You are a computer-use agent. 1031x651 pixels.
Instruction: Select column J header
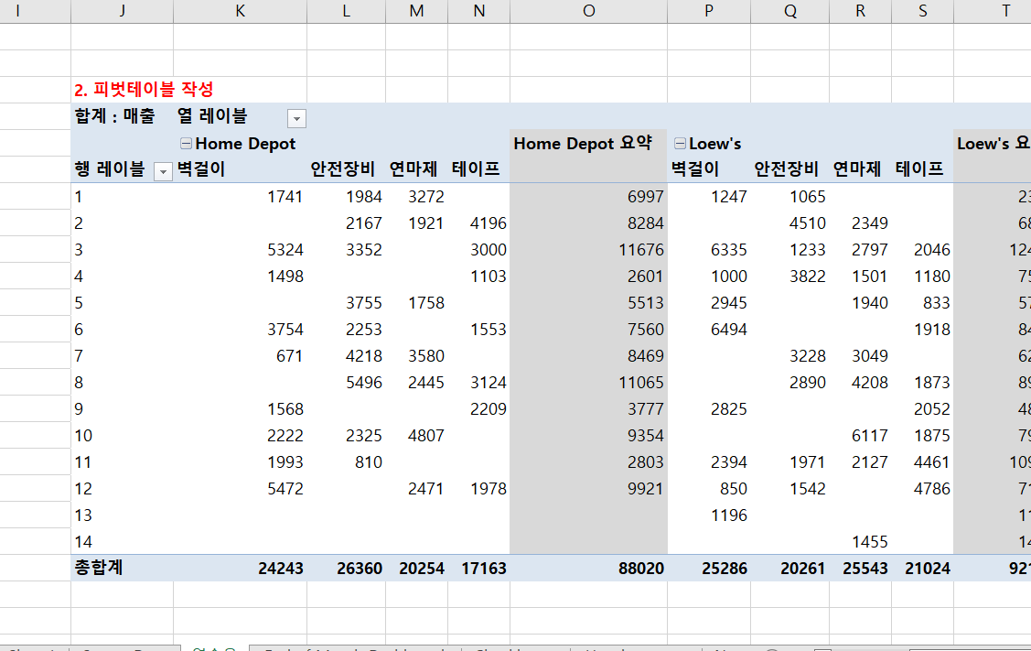[123, 11]
